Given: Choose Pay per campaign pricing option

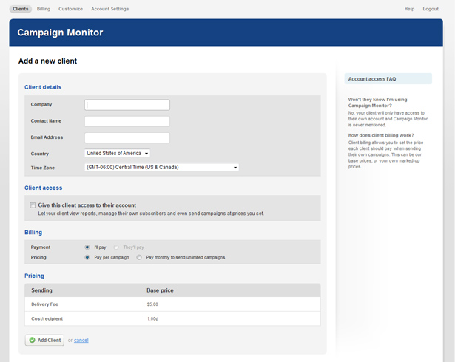Looking at the screenshot, I should point(87,257).
